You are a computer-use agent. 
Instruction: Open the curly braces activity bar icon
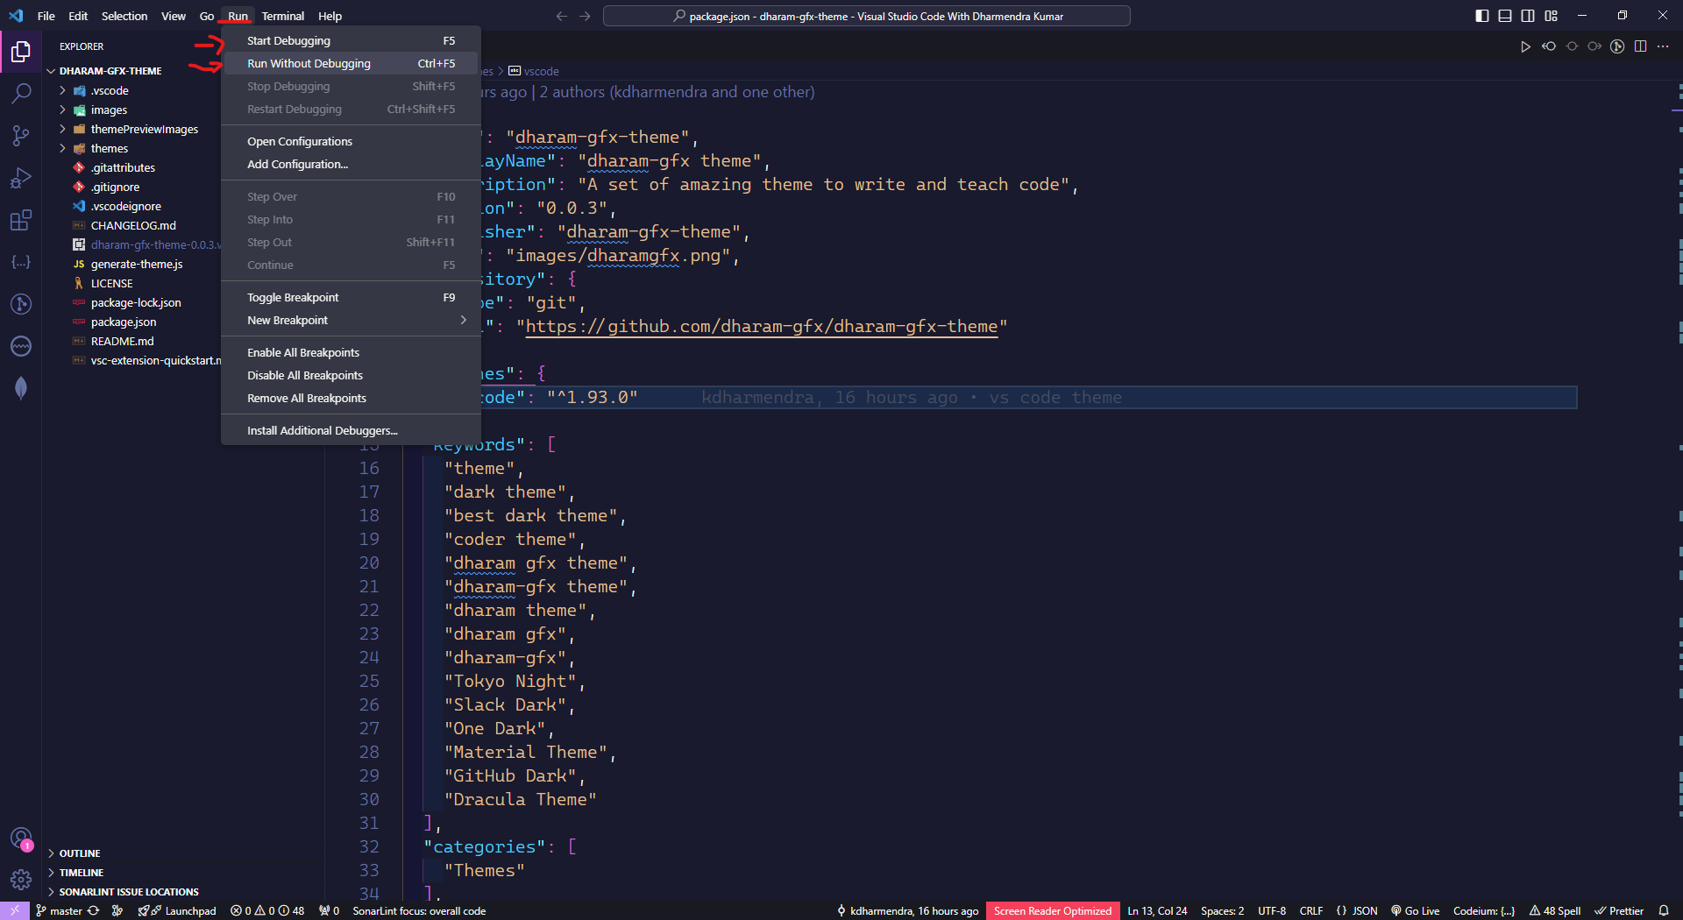(x=21, y=262)
